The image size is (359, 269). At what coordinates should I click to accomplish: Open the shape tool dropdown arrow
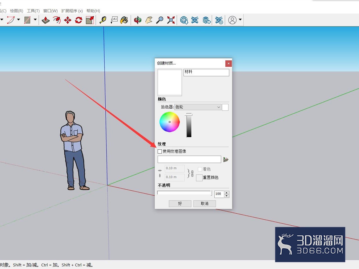[35, 20]
